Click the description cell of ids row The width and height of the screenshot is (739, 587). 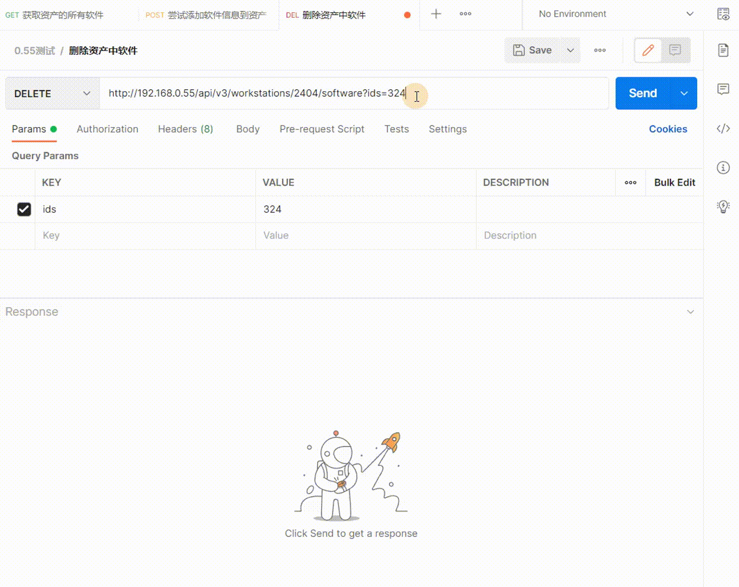pos(590,209)
